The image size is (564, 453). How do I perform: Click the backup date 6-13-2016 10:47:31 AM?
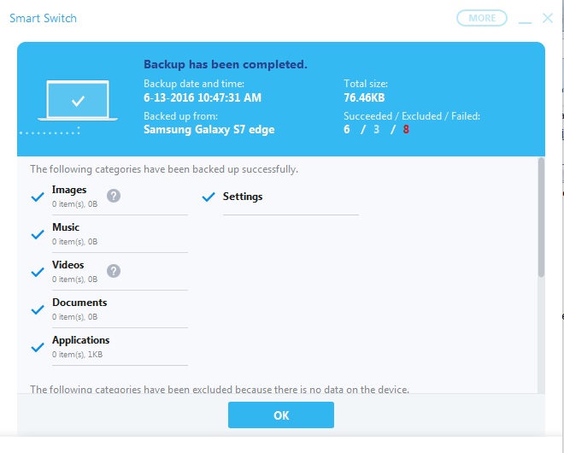coord(203,97)
